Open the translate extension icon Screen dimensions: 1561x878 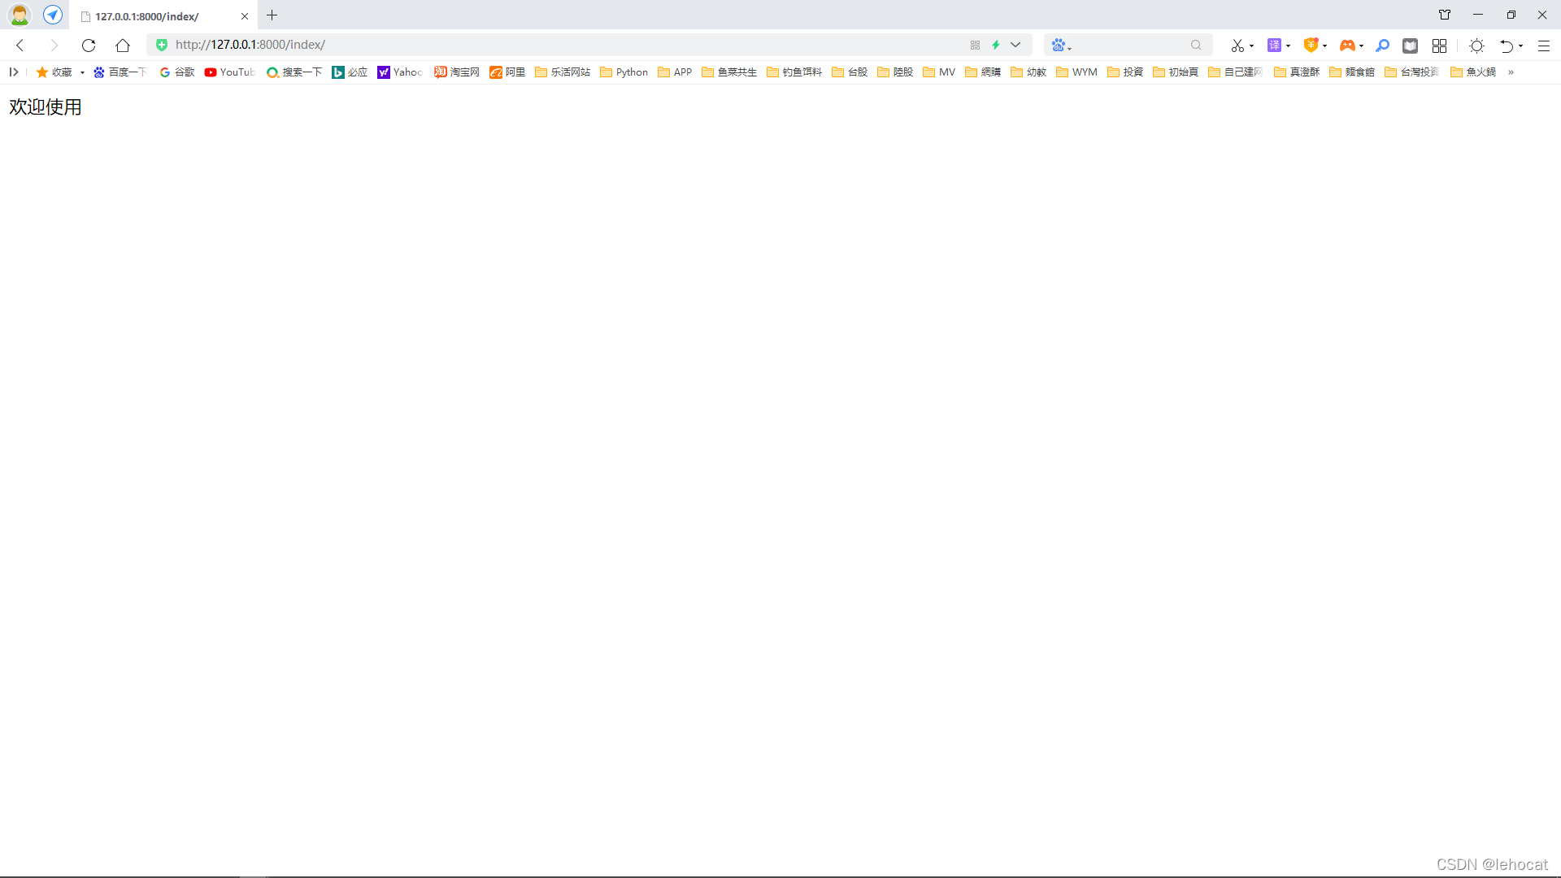1274,46
